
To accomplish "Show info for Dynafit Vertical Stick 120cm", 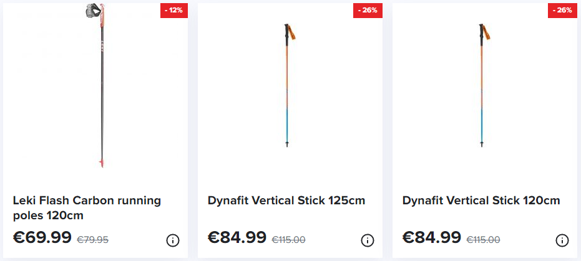I will (562, 240).
